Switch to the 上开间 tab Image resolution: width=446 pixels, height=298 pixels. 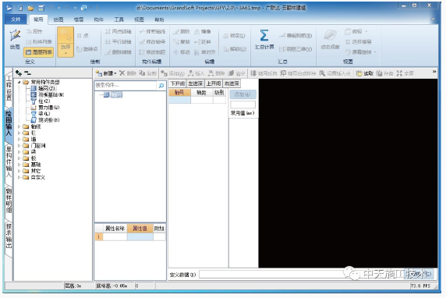click(214, 83)
